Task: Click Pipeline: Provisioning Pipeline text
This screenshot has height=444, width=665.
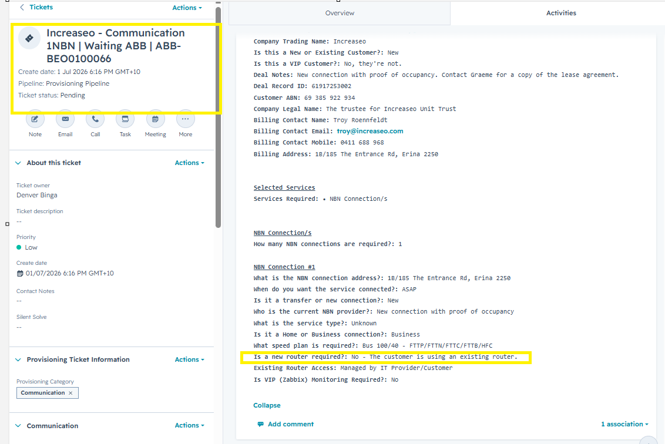Action: pyautogui.click(x=63, y=83)
